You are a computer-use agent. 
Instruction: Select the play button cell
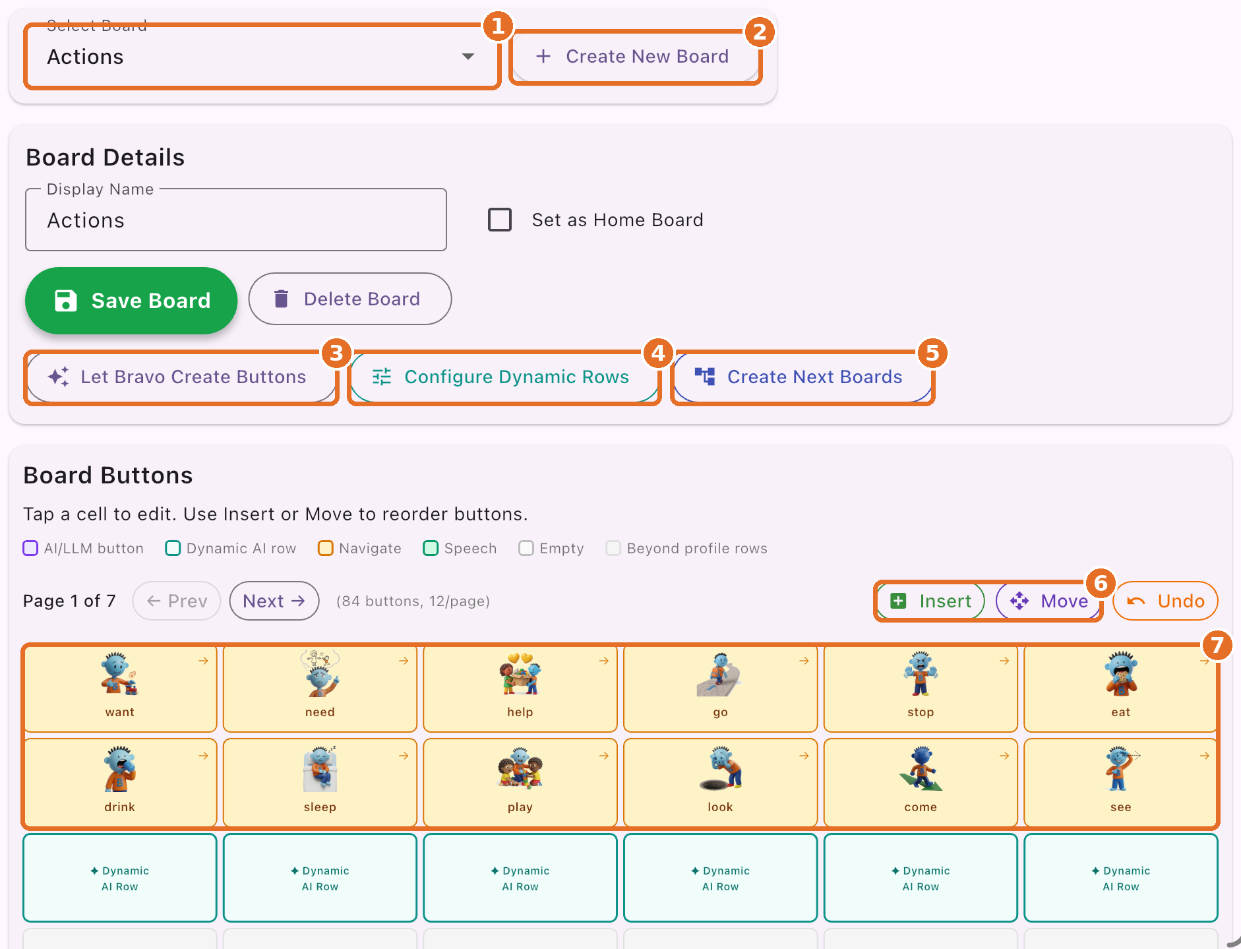(x=520, y=783)
